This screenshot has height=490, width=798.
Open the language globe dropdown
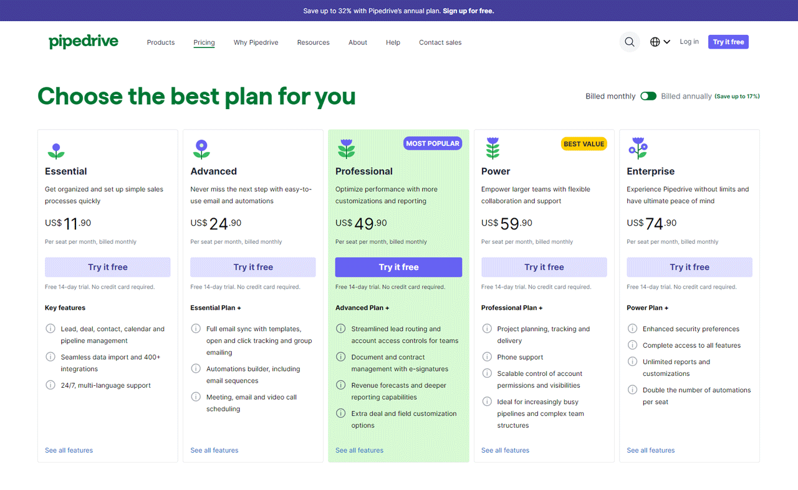660,42
